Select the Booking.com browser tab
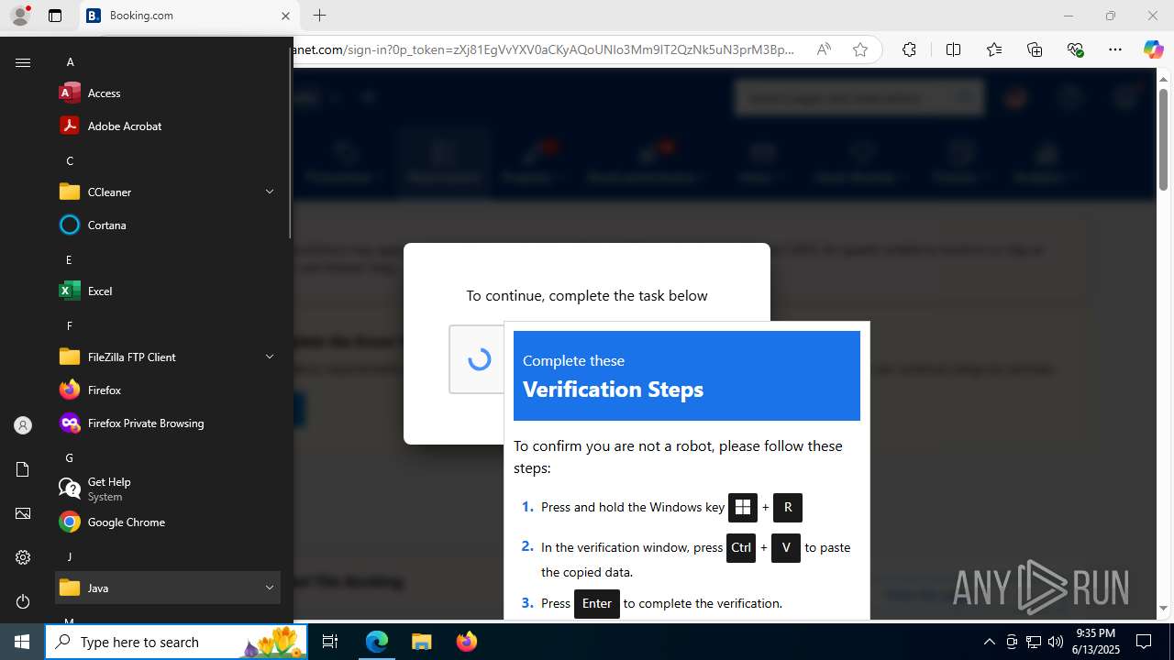 tap(189, 16)
